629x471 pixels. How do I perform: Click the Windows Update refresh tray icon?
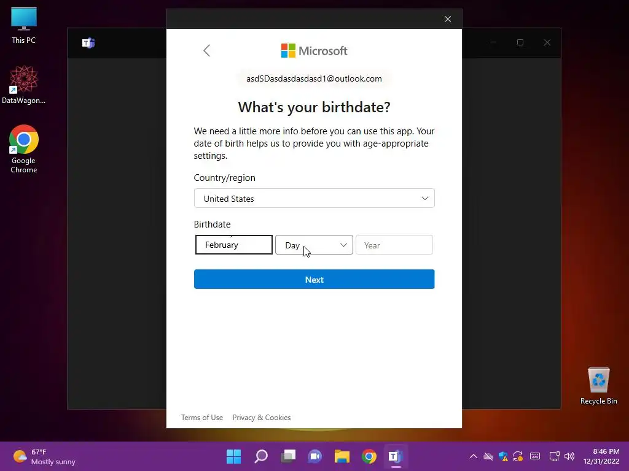518,456
